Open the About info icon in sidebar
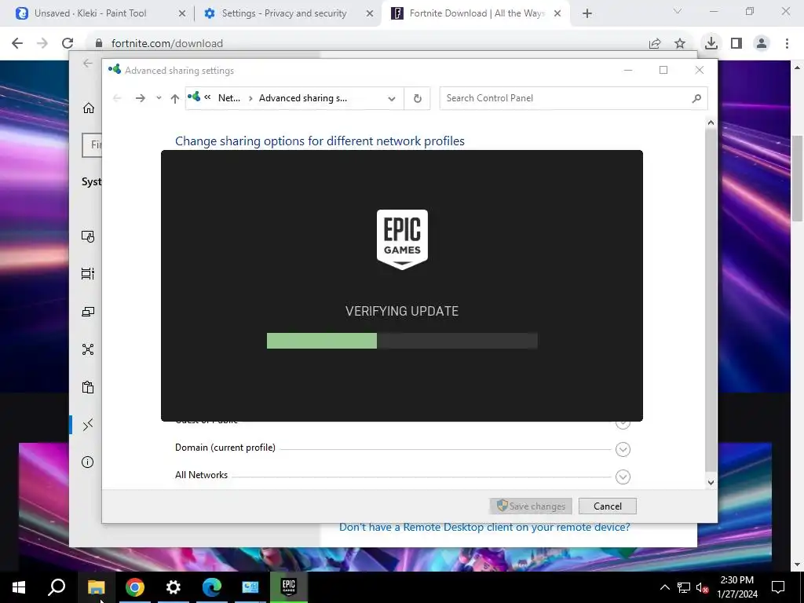Image resolution: width=804 pixels, height=603 pixels. (x=88, y=462)
